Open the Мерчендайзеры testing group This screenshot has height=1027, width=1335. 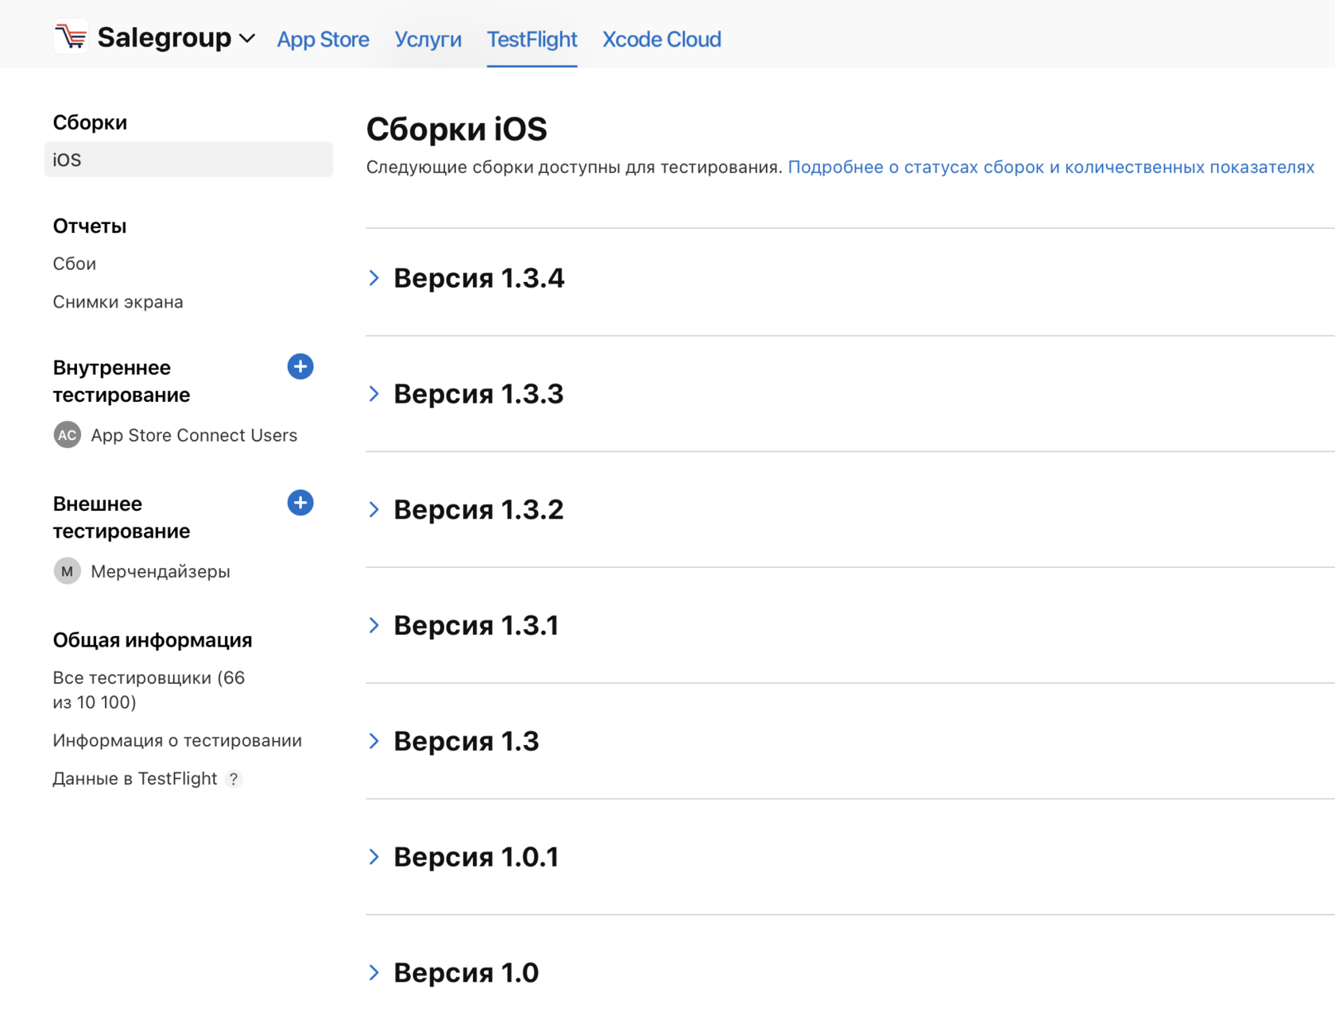click(x=161, y=571)
